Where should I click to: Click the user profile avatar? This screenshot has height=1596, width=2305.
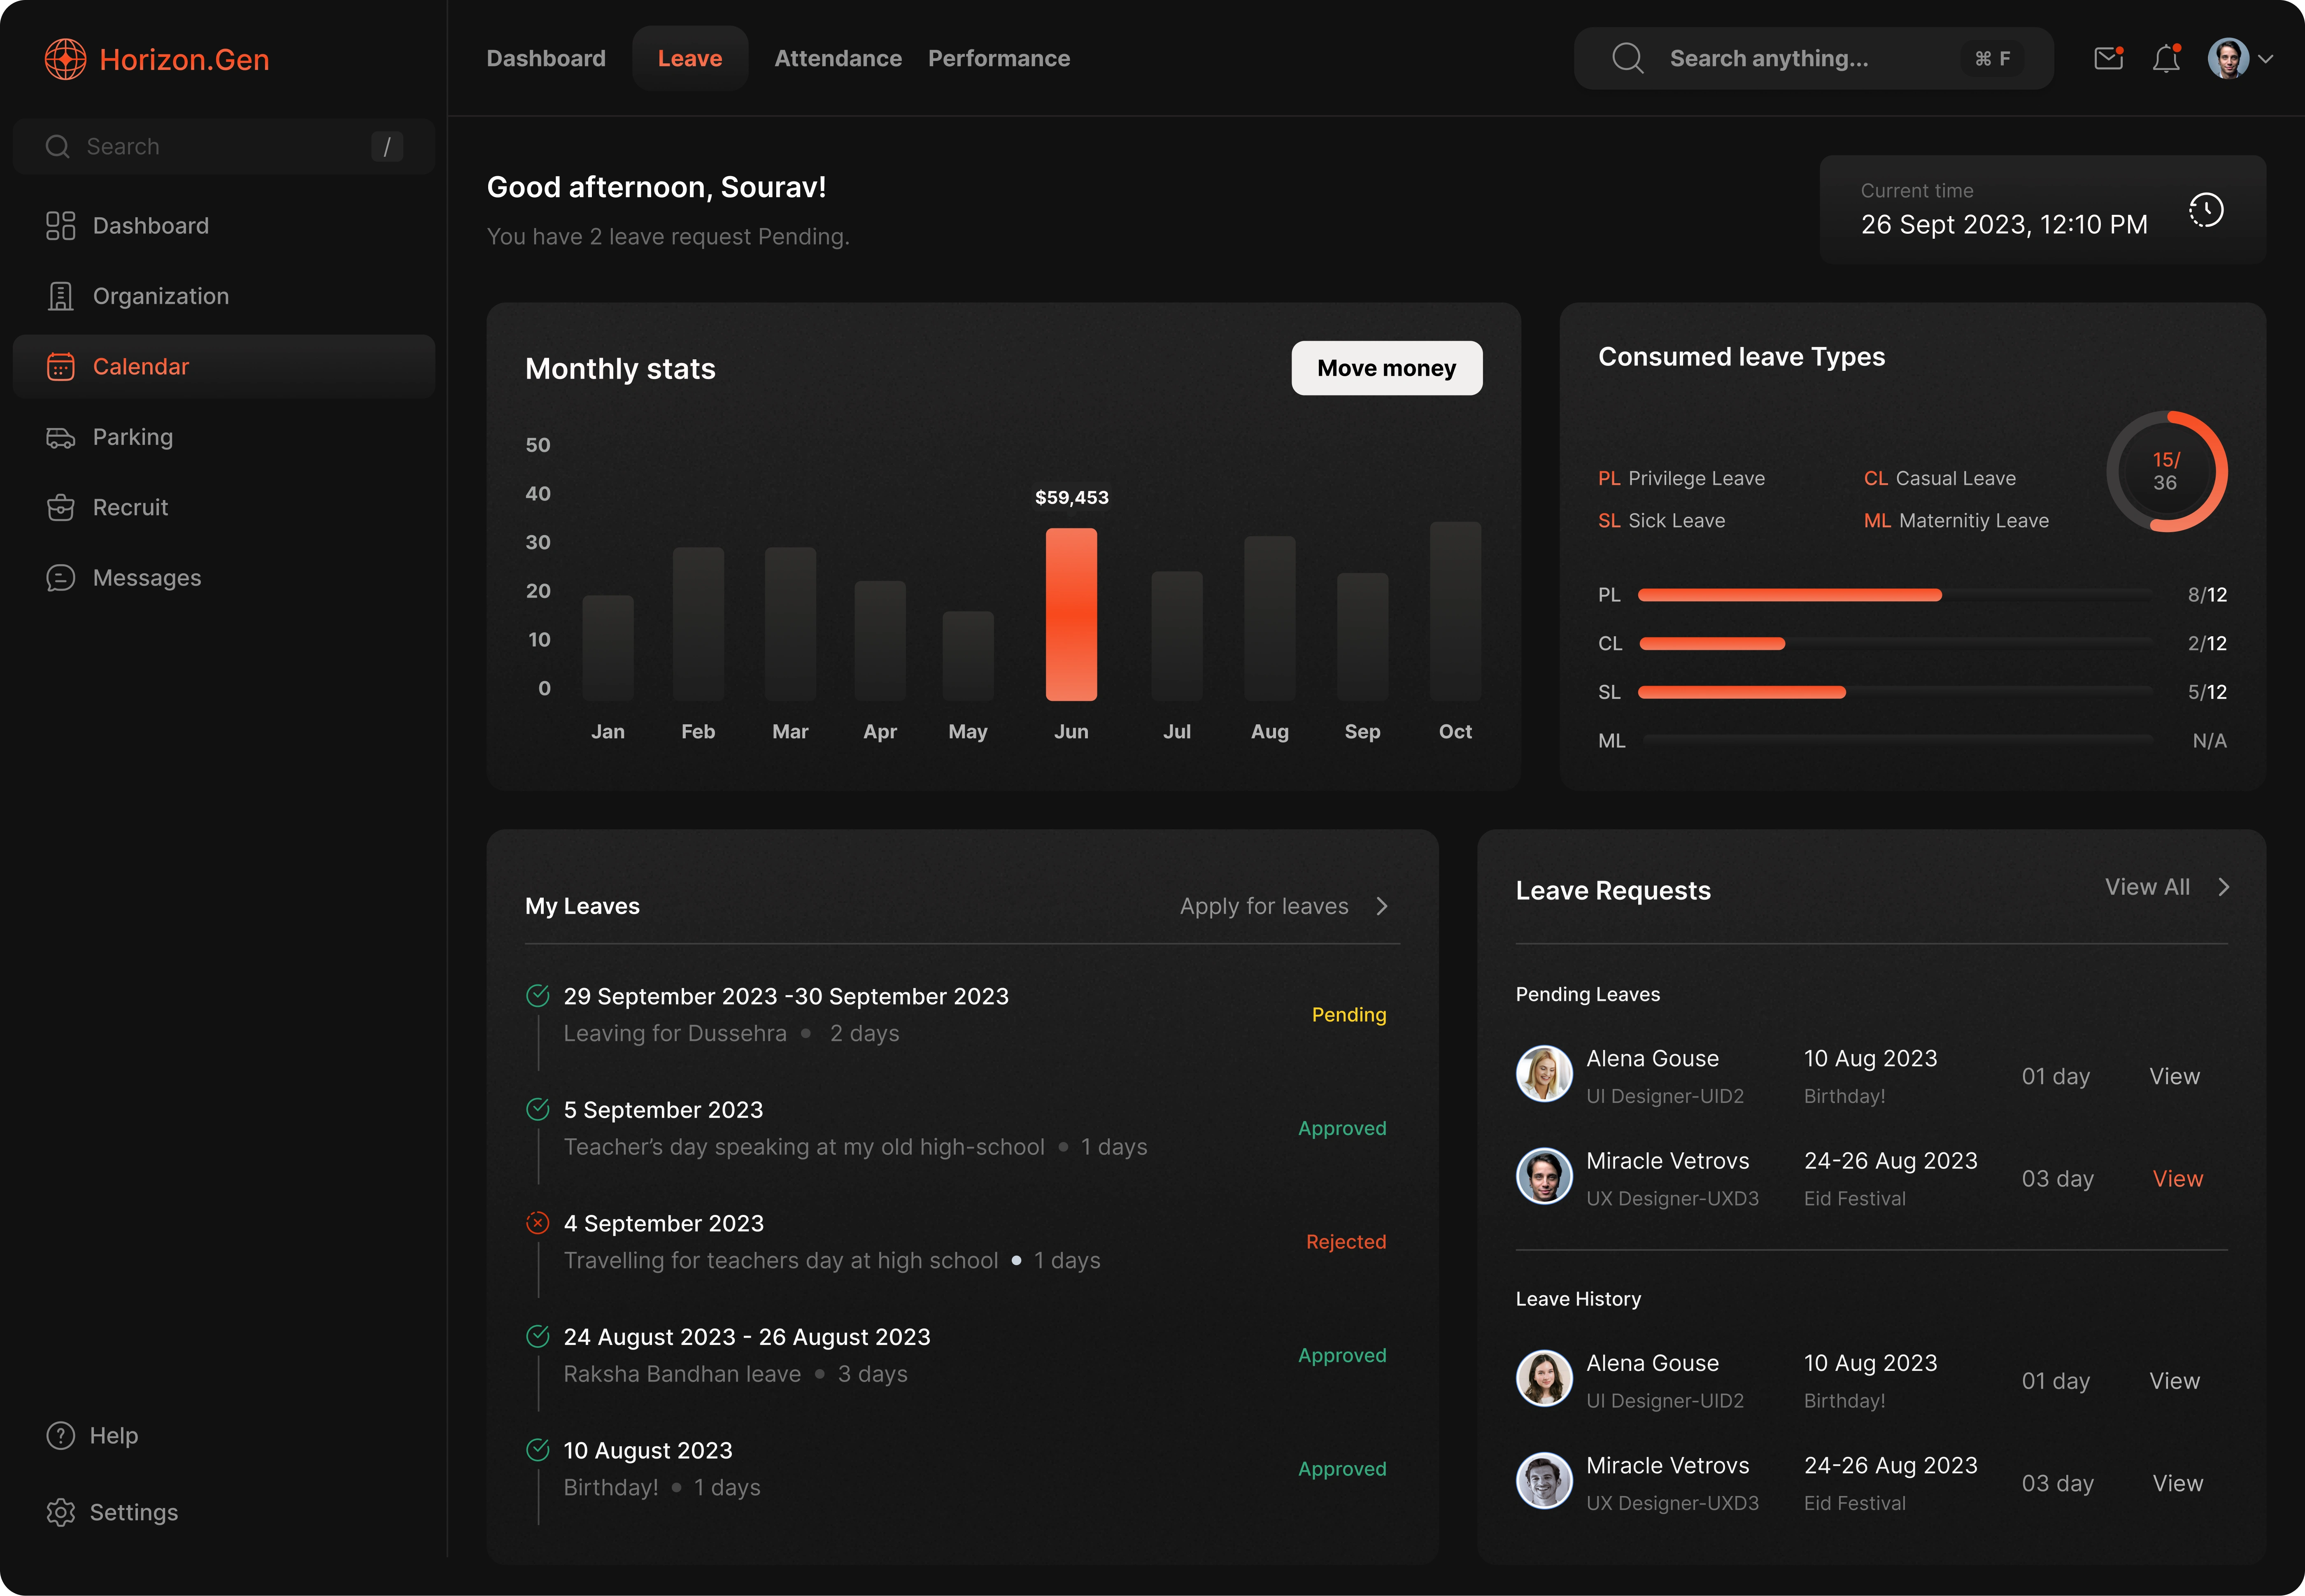[x=2228, y=58]
